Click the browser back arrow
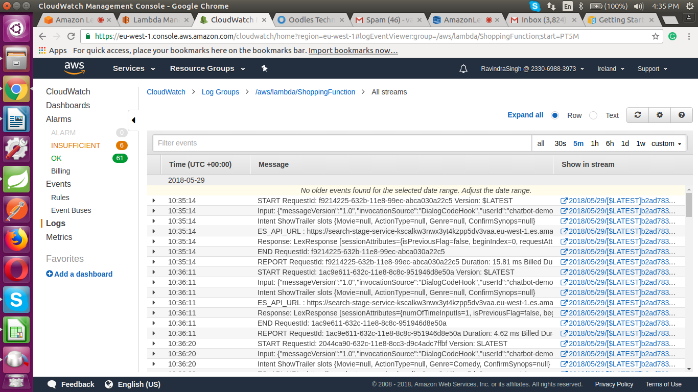 [x=42, y=36]
